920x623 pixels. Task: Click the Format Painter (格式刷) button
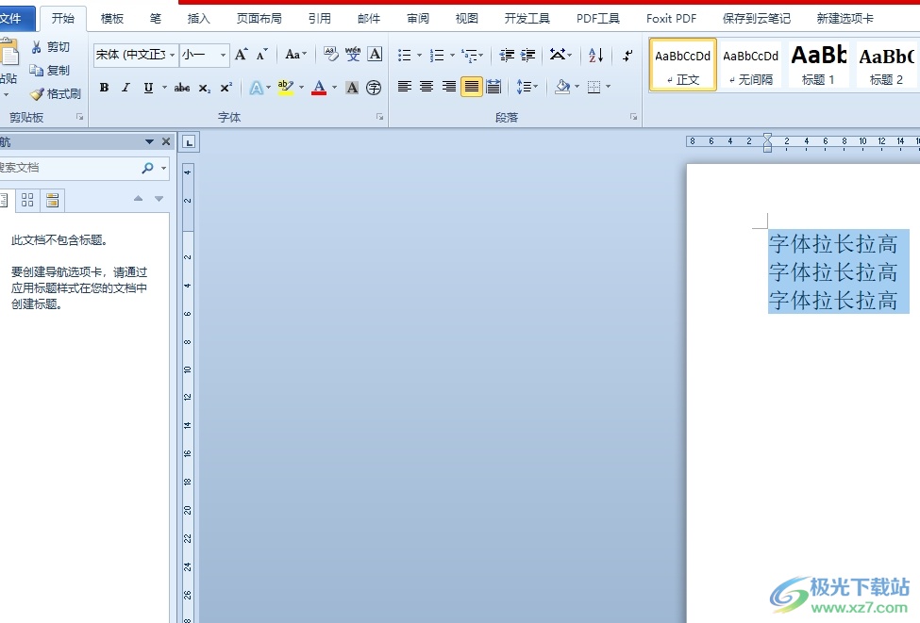tap(56, 94)
